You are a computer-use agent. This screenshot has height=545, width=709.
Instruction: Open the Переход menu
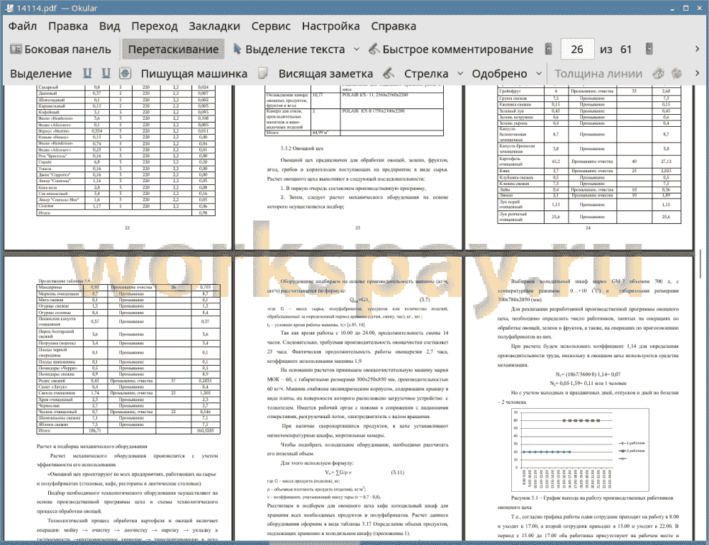point(154,26)
